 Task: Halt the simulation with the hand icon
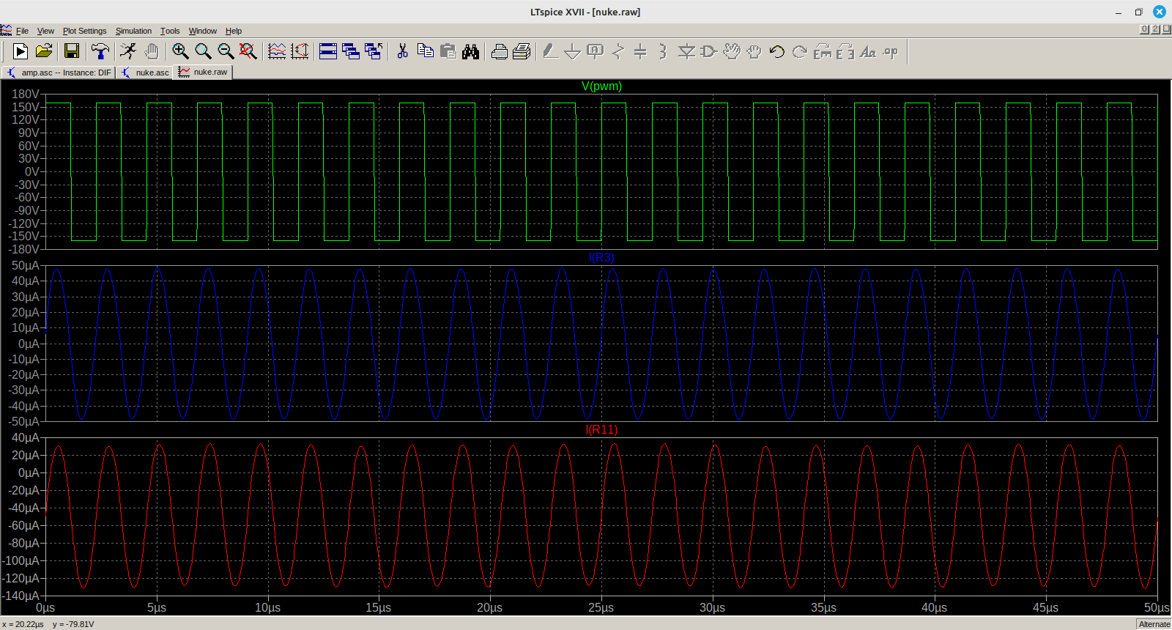point(152,51)
